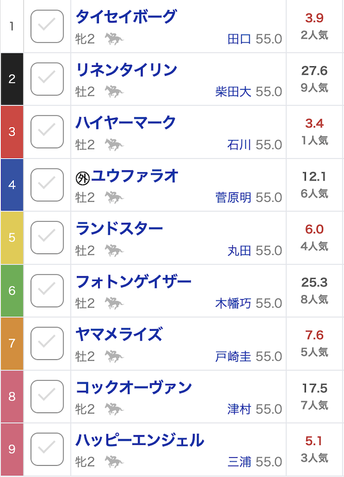The width and height of the screenshot is (344, 477).
Task: Click jockey name 戸崎圭
Action: (233, 357)
